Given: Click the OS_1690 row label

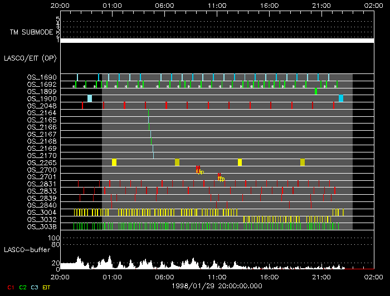Looking at the screenshot, I should point(42,77).
